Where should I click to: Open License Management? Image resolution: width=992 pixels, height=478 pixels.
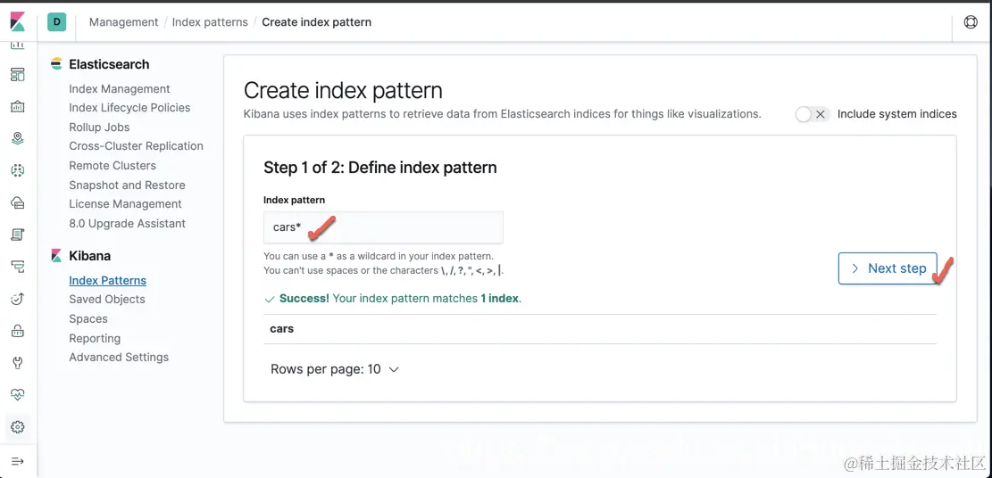click(x=125, y=204)
